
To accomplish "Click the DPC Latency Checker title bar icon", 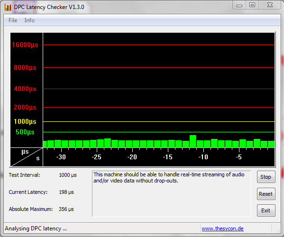I will click(8, 7).
